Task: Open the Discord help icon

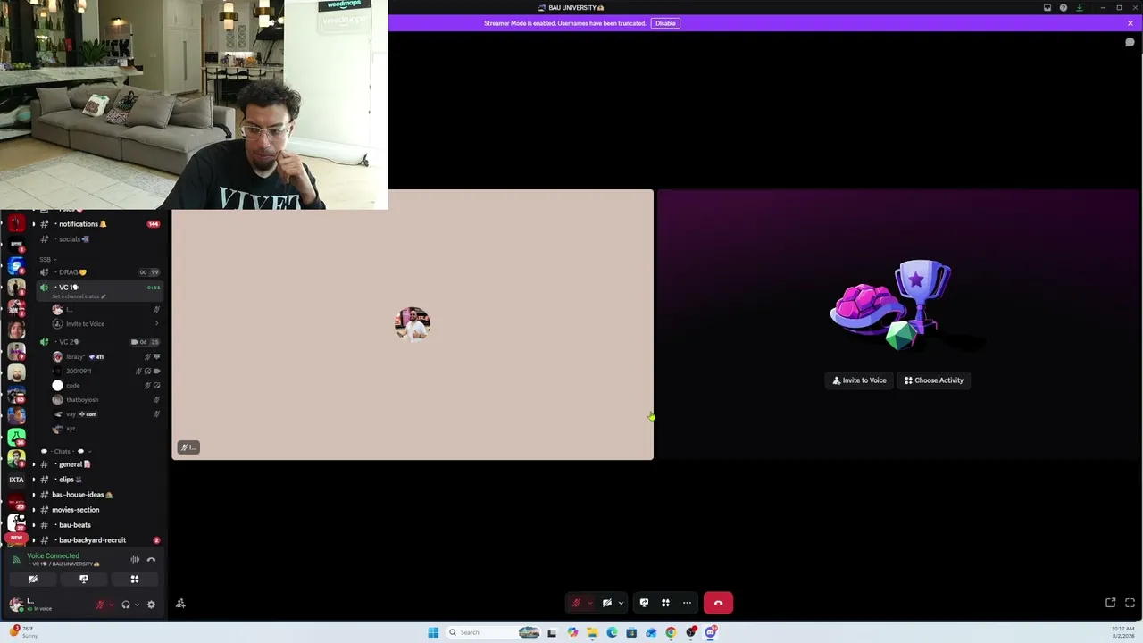Action: tap(1063, 8)
